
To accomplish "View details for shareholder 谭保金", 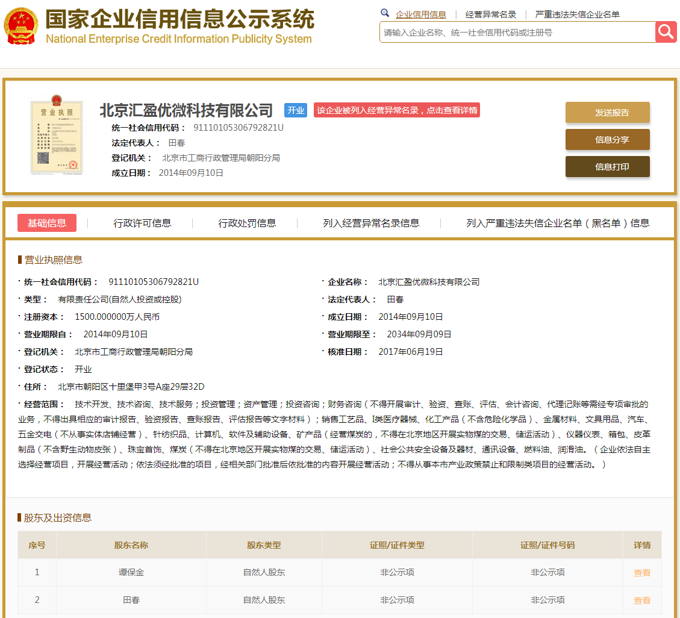I will 642,573.
